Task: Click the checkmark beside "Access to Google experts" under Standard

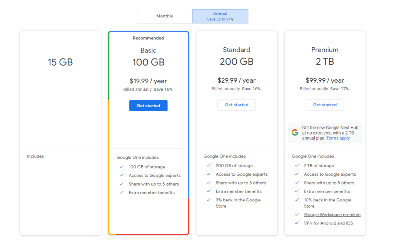Action: [x=208, y=174]
